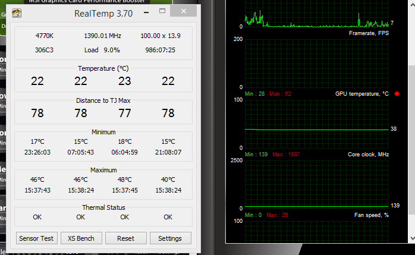Minimize the RealTemp window
415x255 pixels.
pos(146,12)
